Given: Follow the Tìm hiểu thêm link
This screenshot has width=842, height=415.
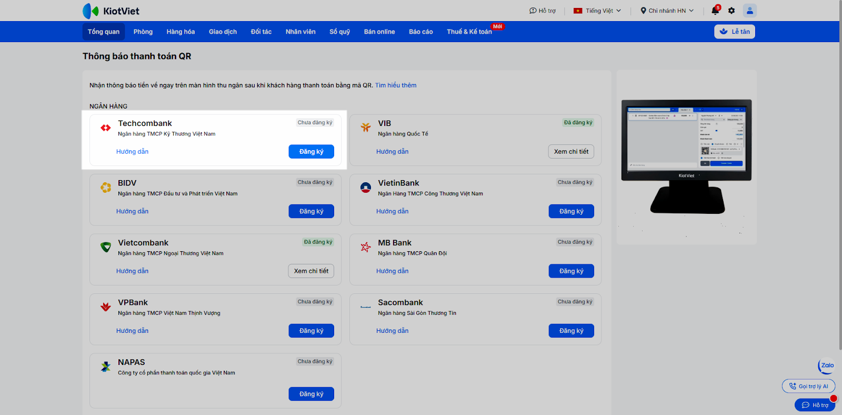Looking at the screenshot, I should (x=396, y=85).
